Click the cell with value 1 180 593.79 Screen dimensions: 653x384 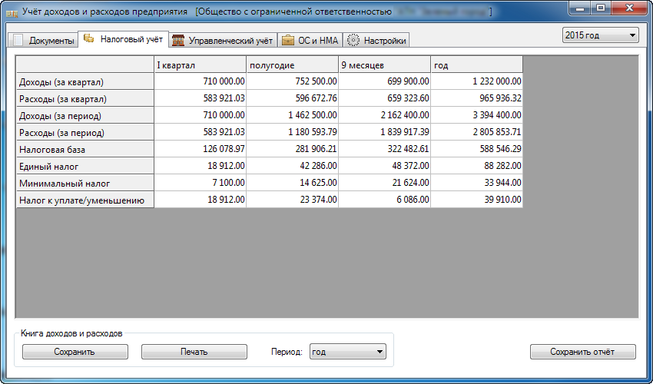[293, 132]
